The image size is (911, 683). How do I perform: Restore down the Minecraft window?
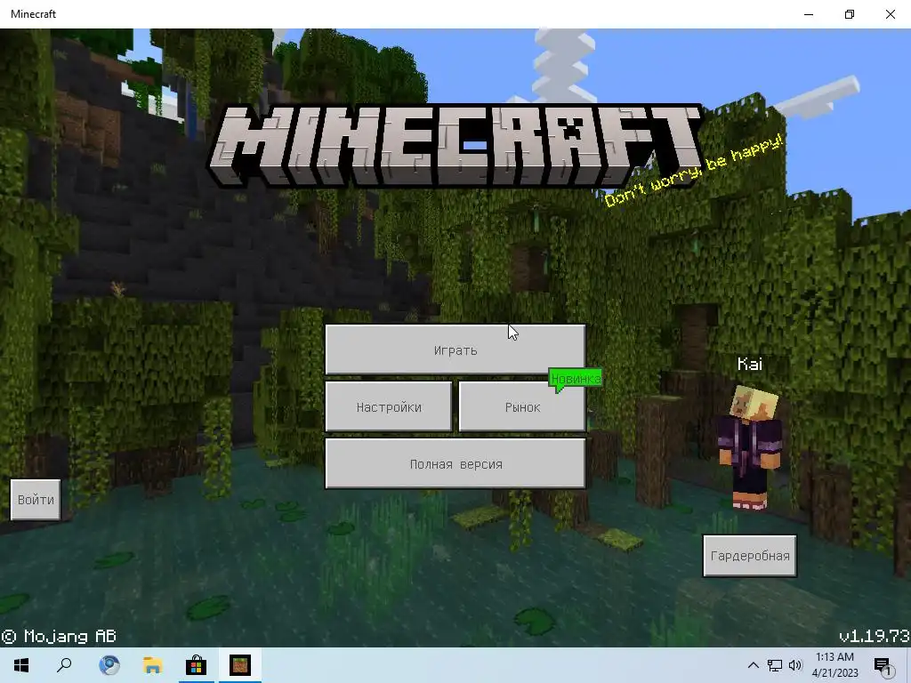point(850,14)
